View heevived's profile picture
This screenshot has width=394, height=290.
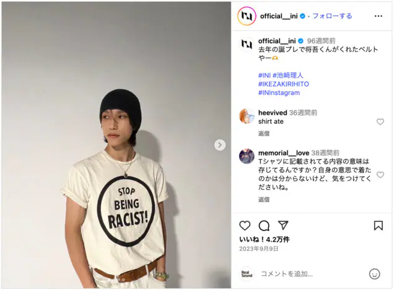(247, 116)
